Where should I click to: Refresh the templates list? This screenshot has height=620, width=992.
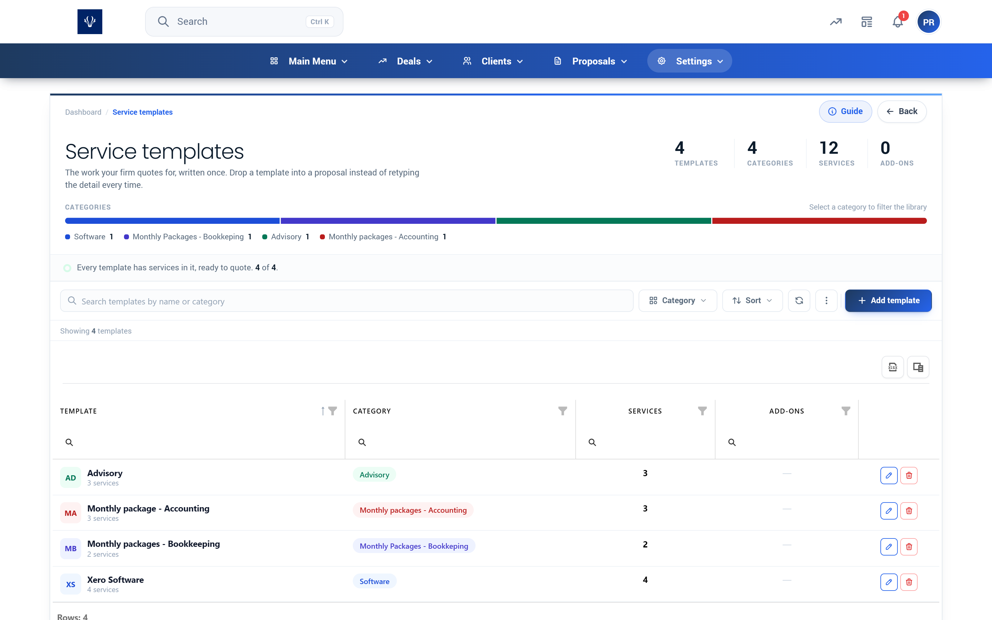tap(799, 301)
